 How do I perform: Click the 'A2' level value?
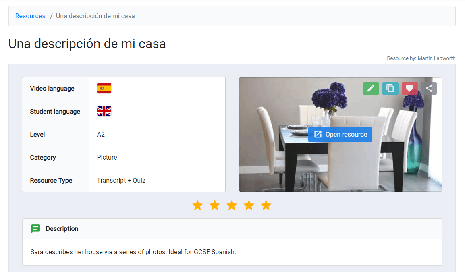pos(101,134)
